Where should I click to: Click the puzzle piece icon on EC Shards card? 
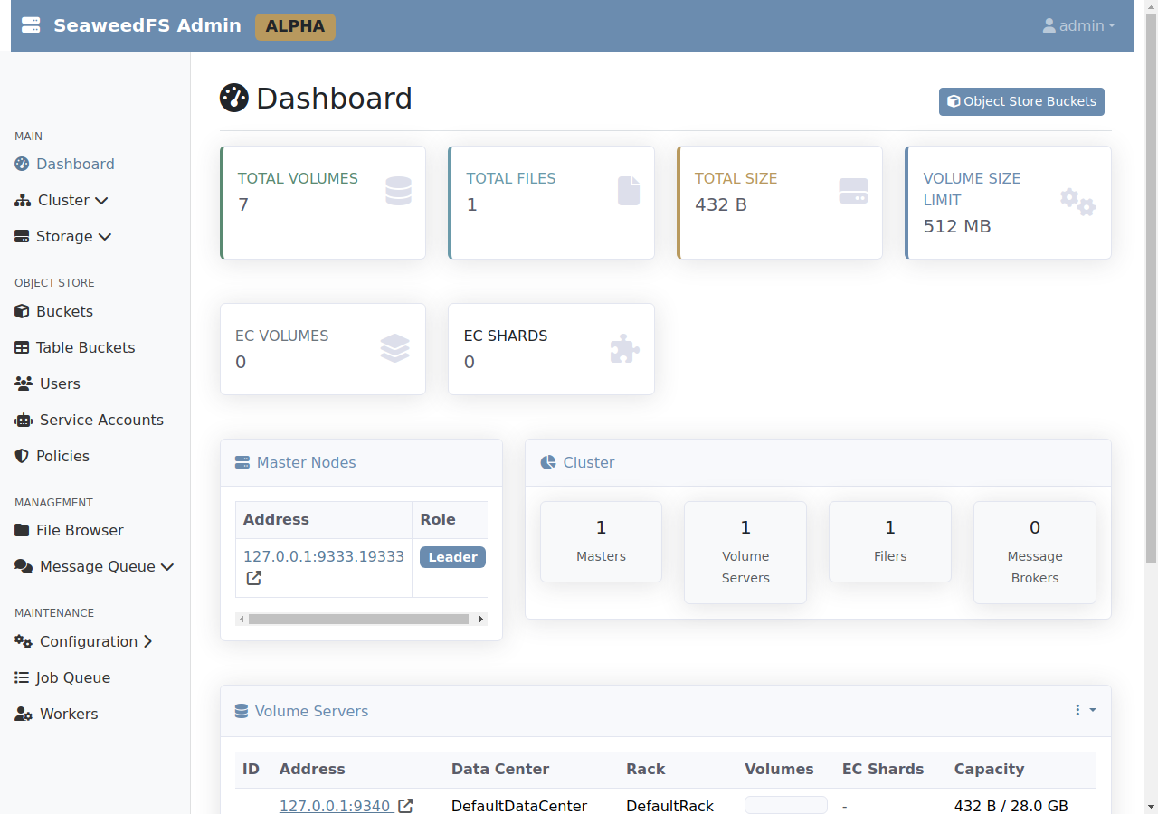pos(625,348)
